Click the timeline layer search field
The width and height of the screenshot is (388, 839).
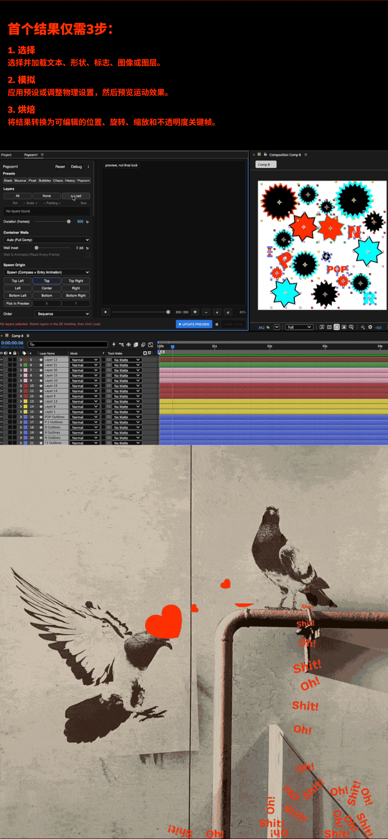68,344
